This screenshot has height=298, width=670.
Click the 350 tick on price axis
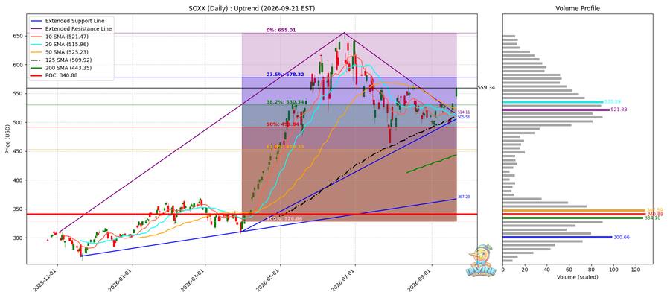(19, 209)
